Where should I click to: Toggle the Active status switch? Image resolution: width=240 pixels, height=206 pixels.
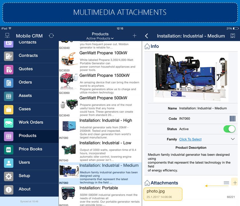pos(229,129)
